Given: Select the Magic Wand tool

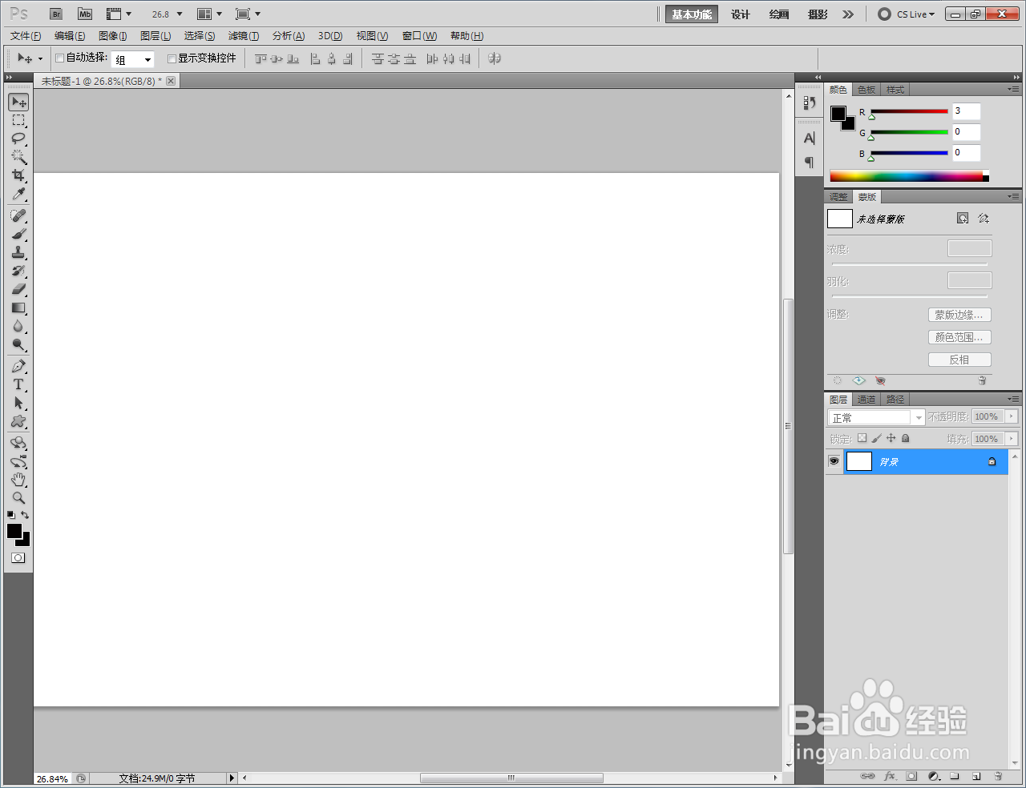Looking at the screenshot, I should pos(18,157).
